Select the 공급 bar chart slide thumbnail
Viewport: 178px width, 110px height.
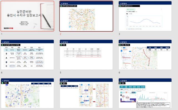pyautogui.click(x=145, y=93)
